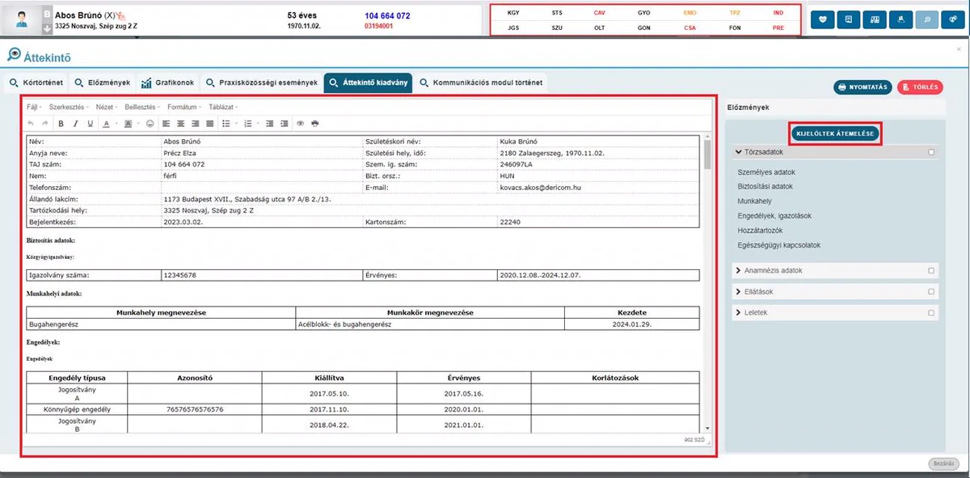Click the Bezárás button
This screenshot has width=970, height=478.
point(943,463)
